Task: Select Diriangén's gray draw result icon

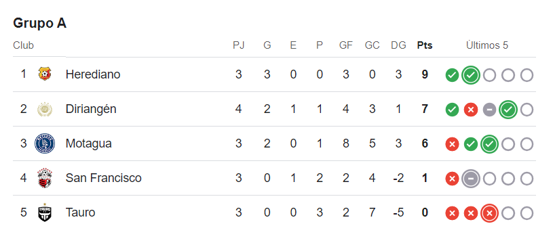Action: pyautogui.click(x=489, y=110)
